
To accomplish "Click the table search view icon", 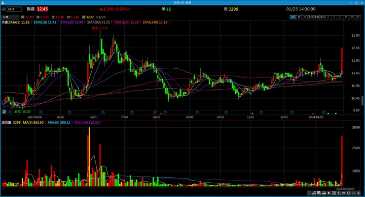I will click(x=319, y=193).
